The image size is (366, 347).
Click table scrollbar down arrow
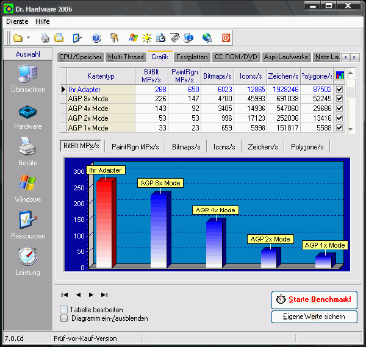click(x=351, y=129)
